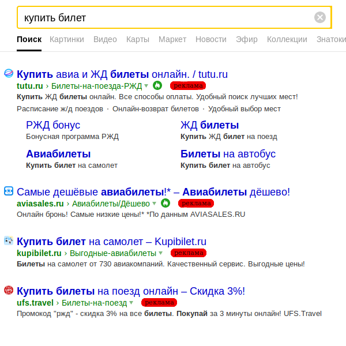
Task: Open the Маркет tab
Action: coord(172,39)
